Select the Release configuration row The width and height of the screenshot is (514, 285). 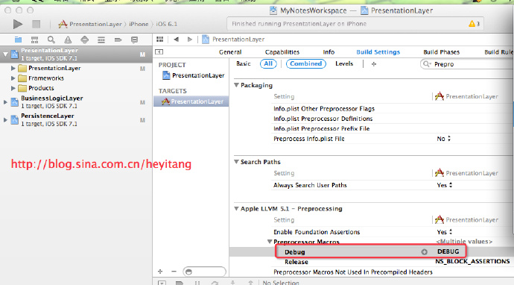coord(296,262)
